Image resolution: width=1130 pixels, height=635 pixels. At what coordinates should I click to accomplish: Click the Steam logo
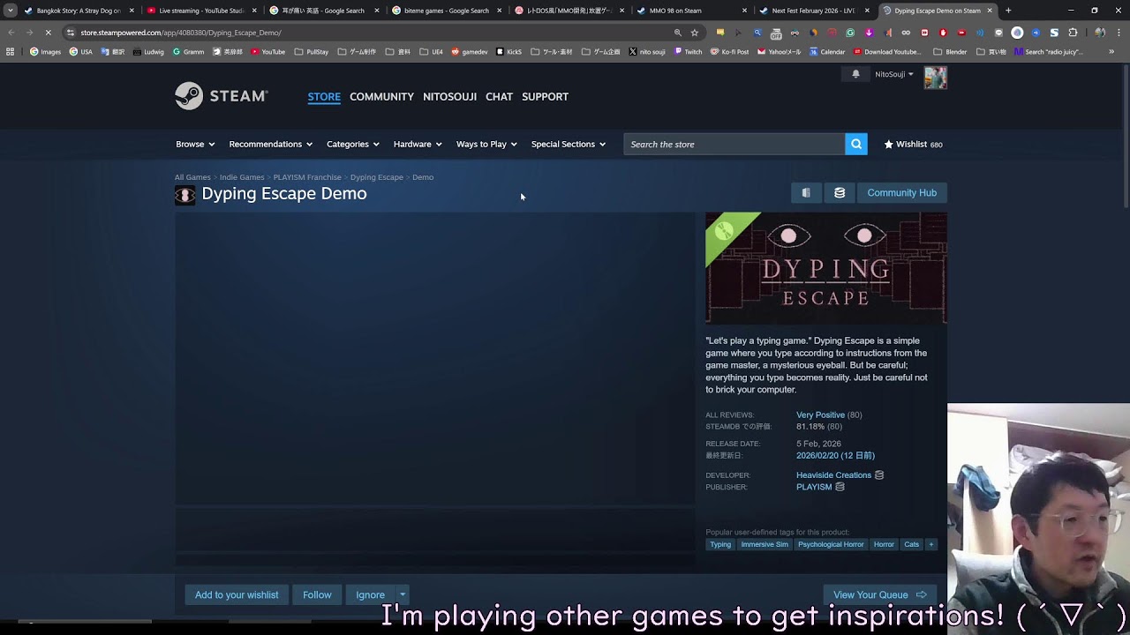(221, 96)
